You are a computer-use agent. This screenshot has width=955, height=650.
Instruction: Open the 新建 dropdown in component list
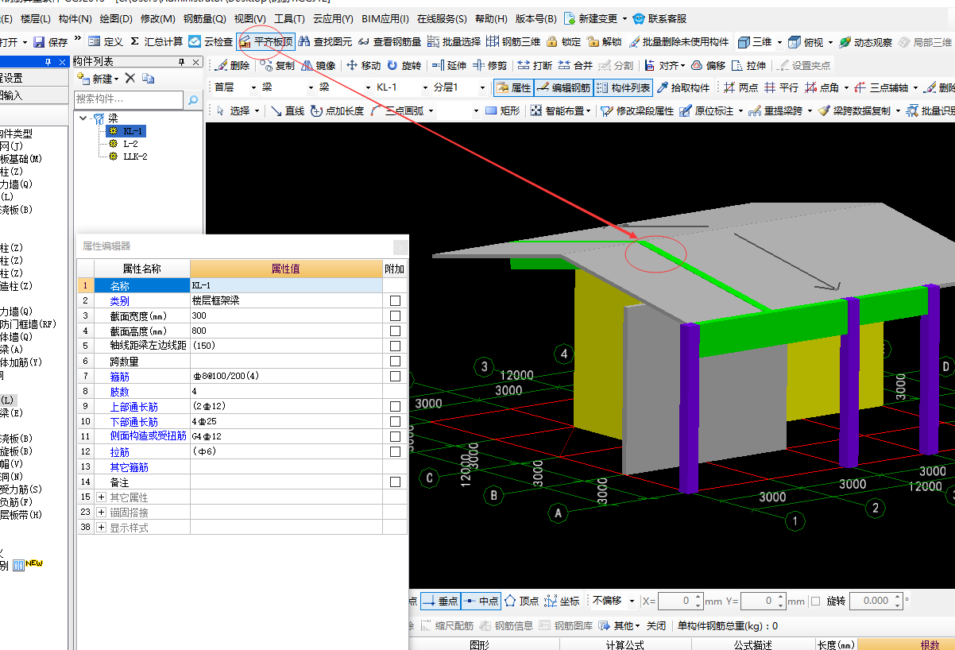116,79
